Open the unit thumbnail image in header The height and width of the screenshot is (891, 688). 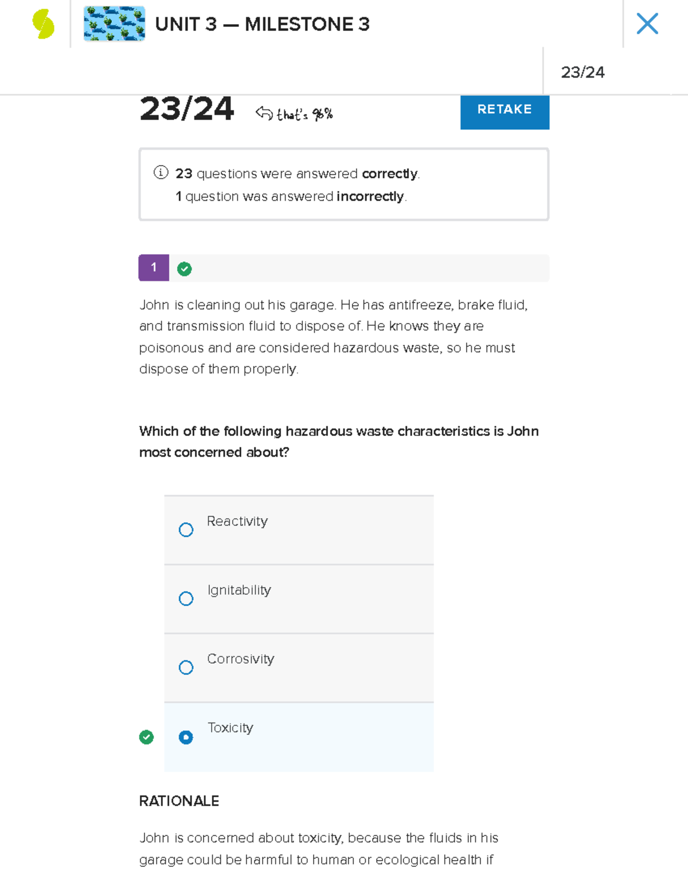coord(114,24)
